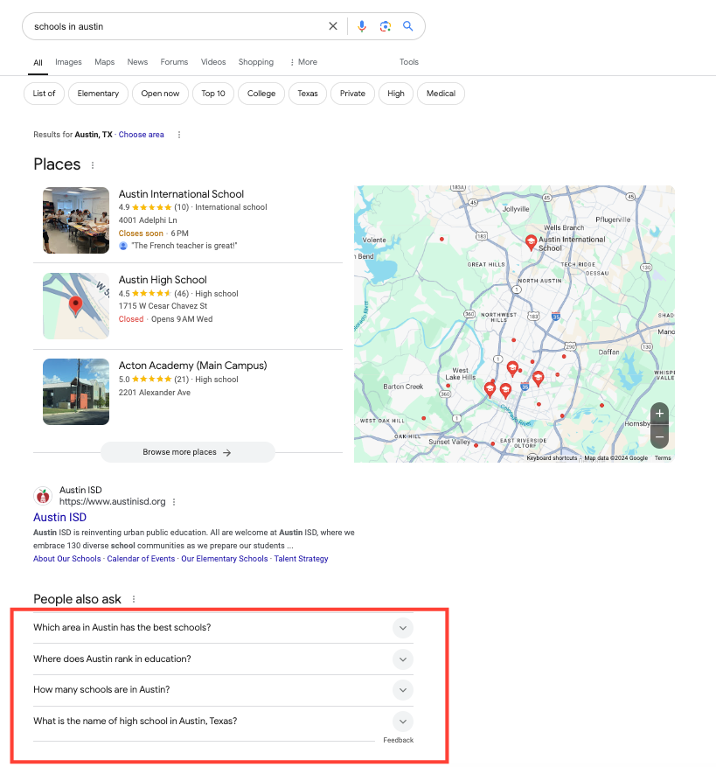Select the College filter chip

[x=261, y=94]
